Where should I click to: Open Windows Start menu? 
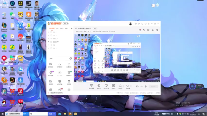coord(2,114)
